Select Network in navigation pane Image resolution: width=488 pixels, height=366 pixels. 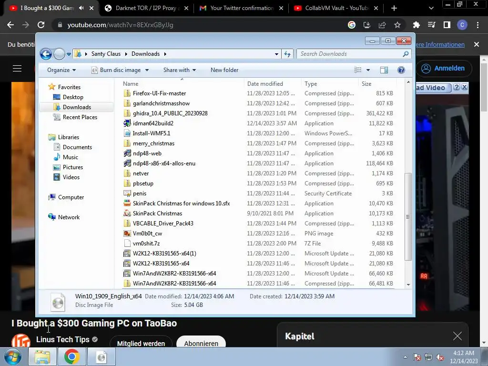click(69, 217)
